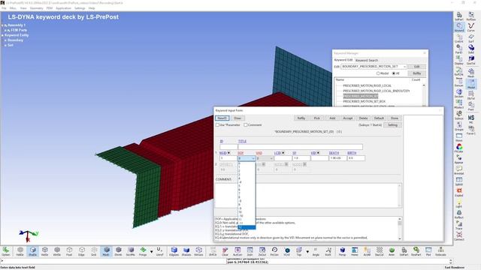This screenshot has height=270, width=481.
Task: Expand the Boundary tree node
Action: [x=5, y=40]
